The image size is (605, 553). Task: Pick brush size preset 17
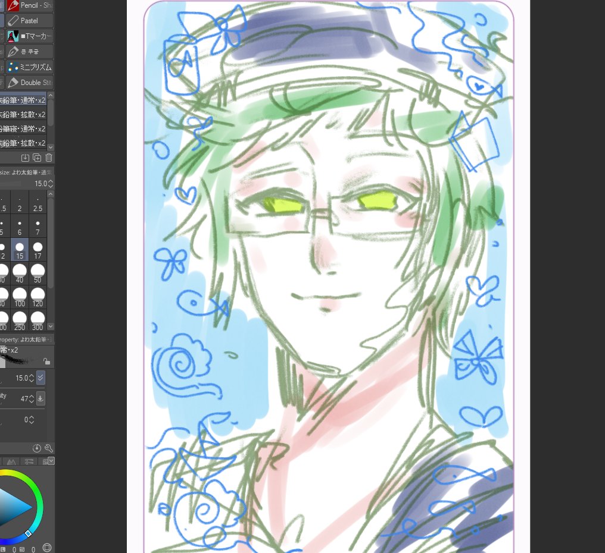pyautogui.click(x=38, y=250)
